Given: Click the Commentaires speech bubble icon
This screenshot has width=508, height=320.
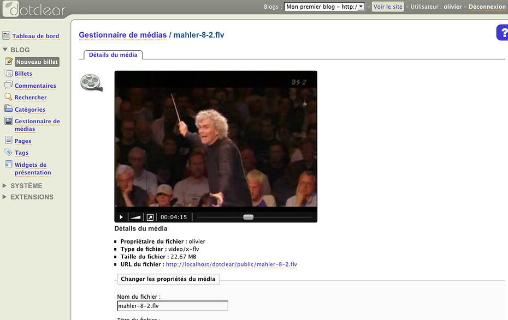Looking at the screenshot, I should click(x=8, y=85).
